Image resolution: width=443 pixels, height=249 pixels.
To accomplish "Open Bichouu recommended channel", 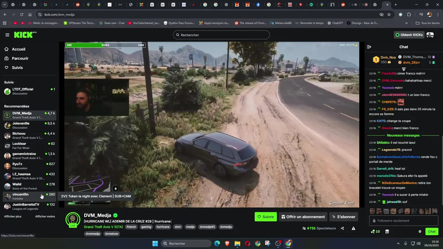I will tap(29, 136).
